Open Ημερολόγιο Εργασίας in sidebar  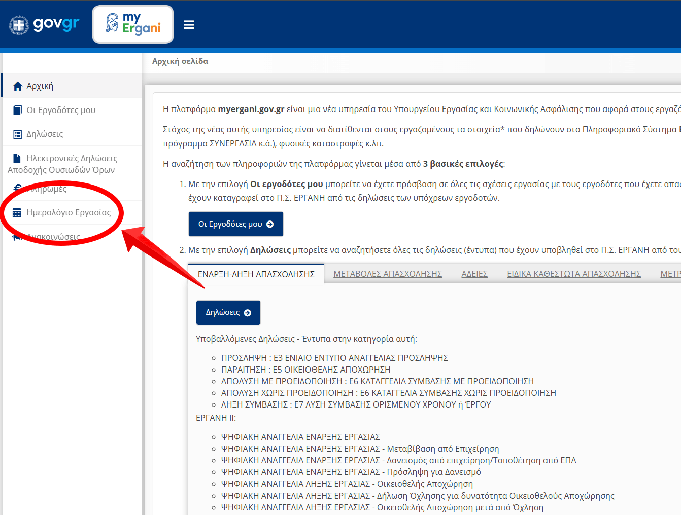(69, 212)
